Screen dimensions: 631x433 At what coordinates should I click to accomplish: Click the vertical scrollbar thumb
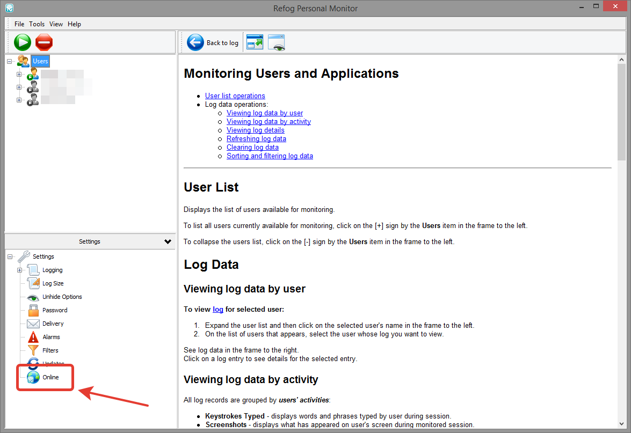pos(622,113)
